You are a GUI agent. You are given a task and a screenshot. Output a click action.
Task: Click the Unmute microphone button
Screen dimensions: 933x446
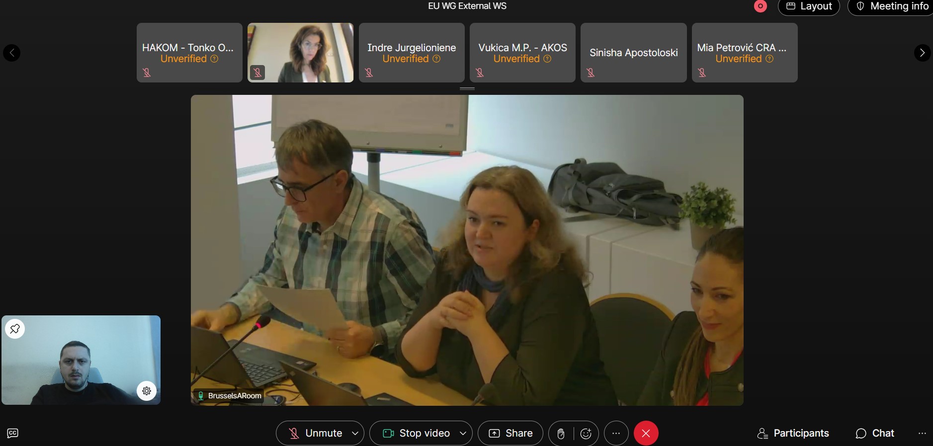point(315,433)
